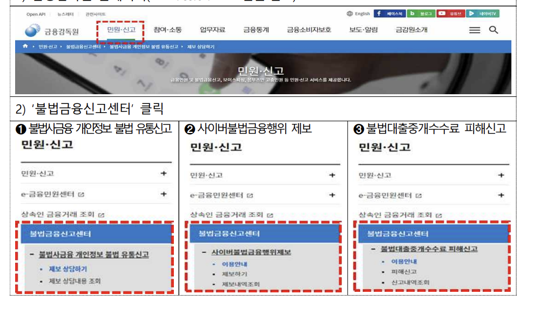Click 상속인 금융거래 조회 text in panel ①
Viewport: 533px width, 315px height.
click(x=58, y=214)
